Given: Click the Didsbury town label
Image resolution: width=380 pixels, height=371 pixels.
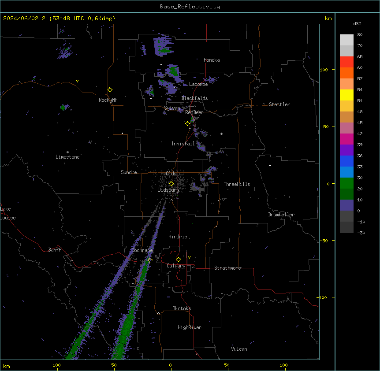Looking at the screenshot, I should (x=169, y=190).
